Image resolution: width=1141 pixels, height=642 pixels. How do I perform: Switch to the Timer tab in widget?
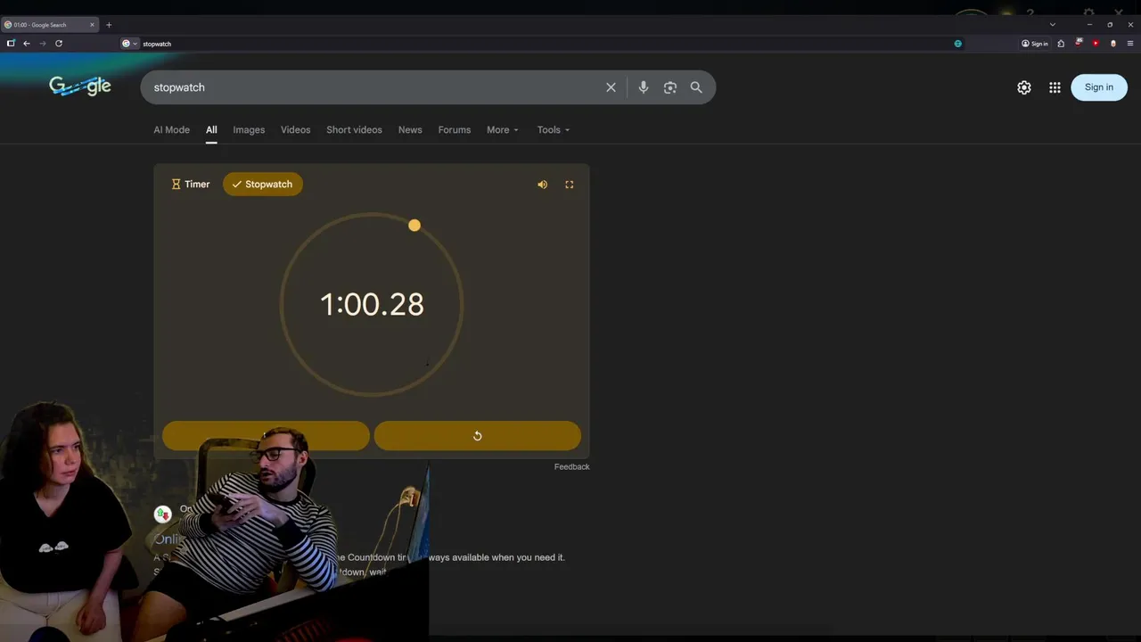(x=190, y=185)
